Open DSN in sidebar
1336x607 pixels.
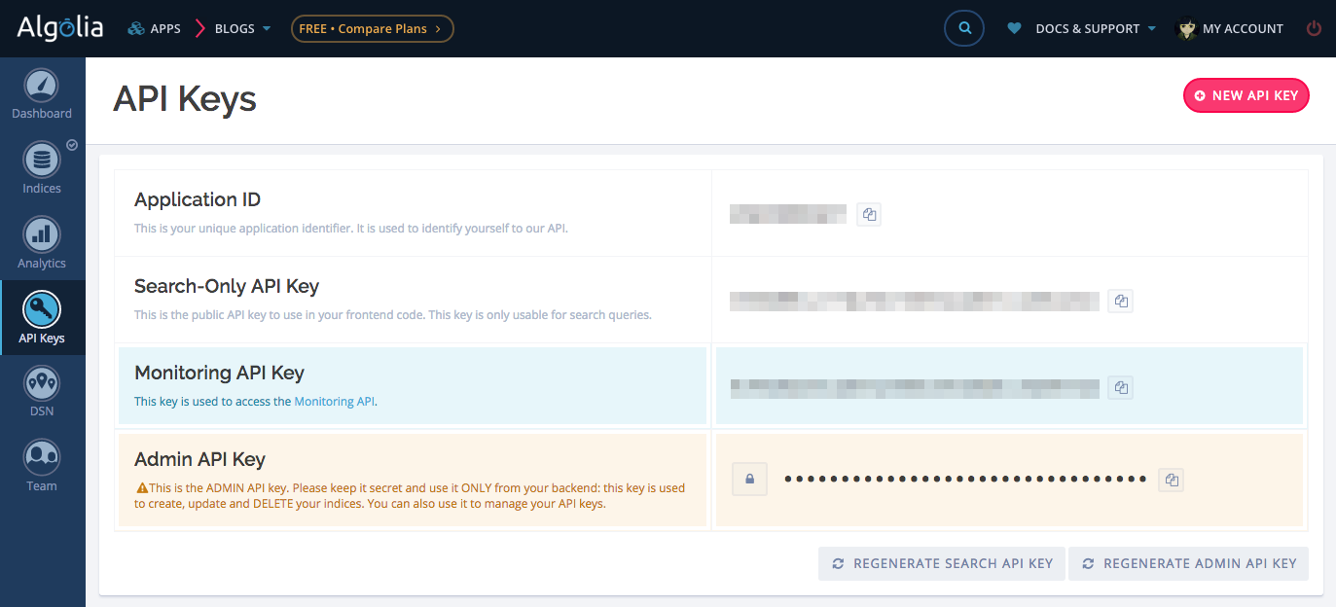(x=42, y=392)
